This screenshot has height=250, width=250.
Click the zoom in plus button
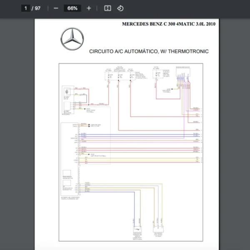pyautogui.click(x=89, y=8)
